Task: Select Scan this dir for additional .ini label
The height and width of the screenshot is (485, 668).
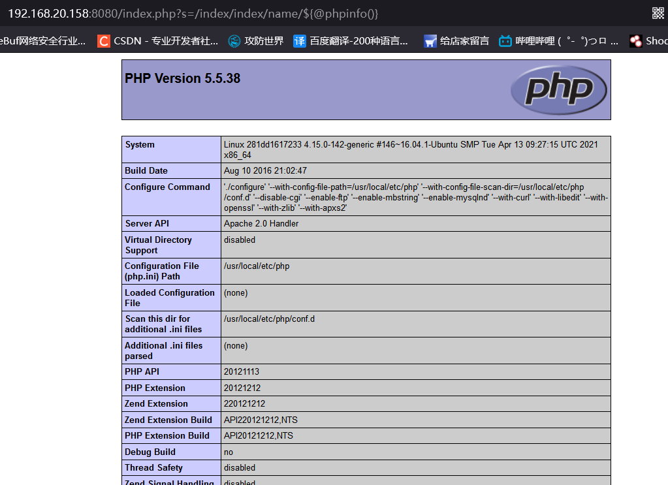Action: pos(163,324)
